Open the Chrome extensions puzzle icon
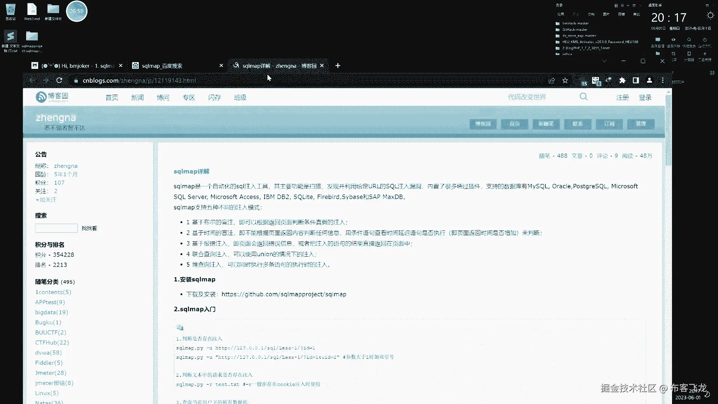718x404 pixels. (622, 80)
